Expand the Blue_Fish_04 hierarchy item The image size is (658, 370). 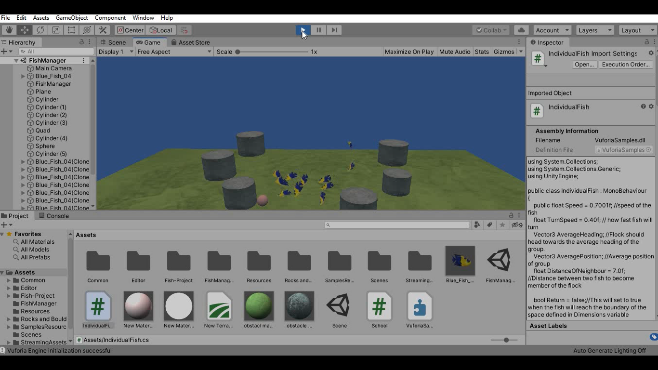(x=22, y=76)
